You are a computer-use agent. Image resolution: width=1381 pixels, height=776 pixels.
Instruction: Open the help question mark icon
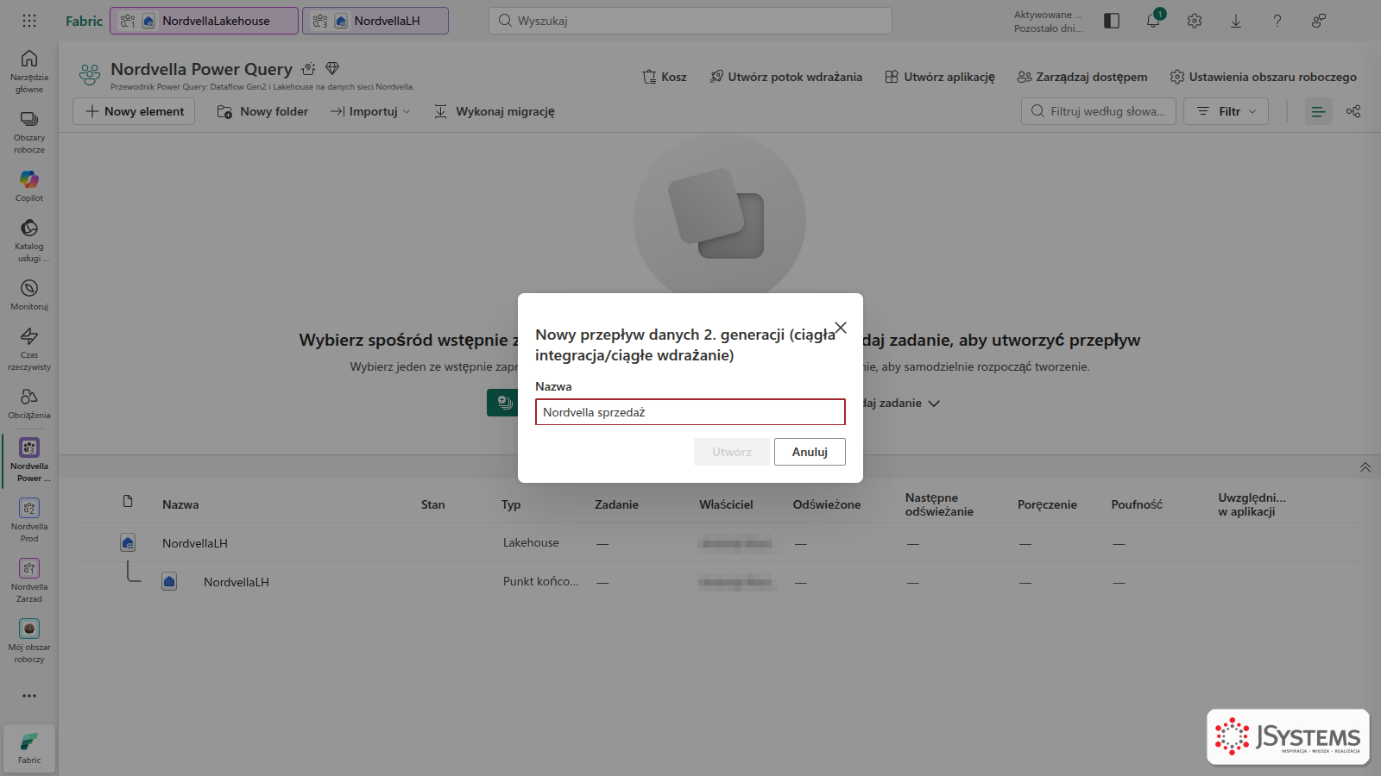pyautogui.click(x=1277, y=21)
